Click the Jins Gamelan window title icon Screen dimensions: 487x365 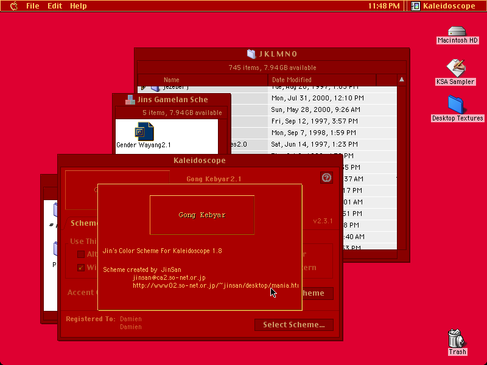pyautogui.click(x=130, y=100)
